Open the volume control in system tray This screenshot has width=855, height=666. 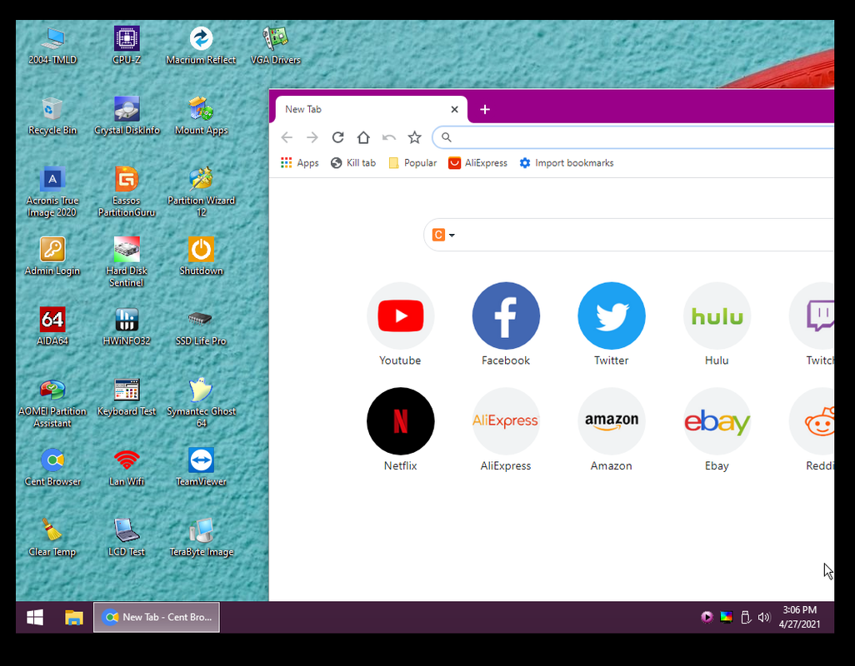[x=764, y=617]
